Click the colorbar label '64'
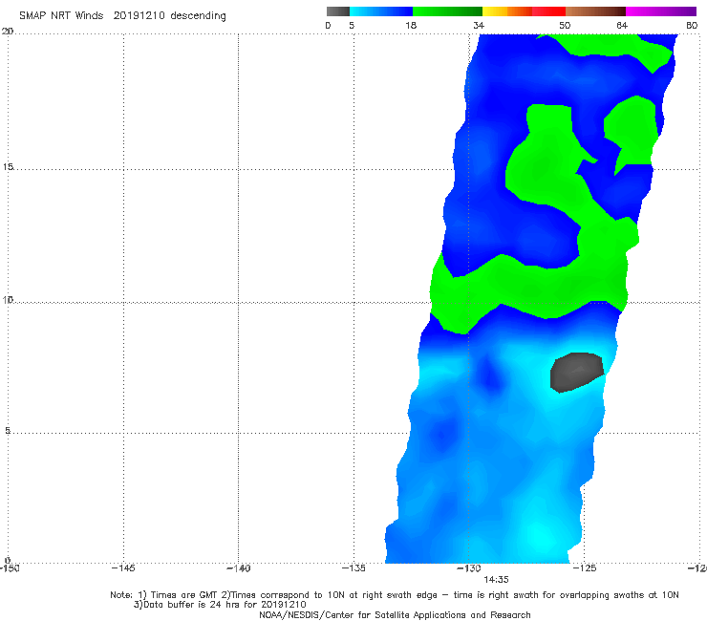Screen dimensions: 707x621 click(x=622, y=26)
